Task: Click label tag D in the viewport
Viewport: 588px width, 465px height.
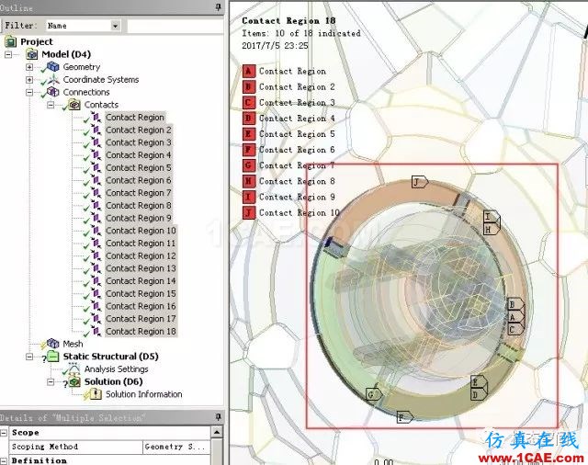Action: [479, 394]
